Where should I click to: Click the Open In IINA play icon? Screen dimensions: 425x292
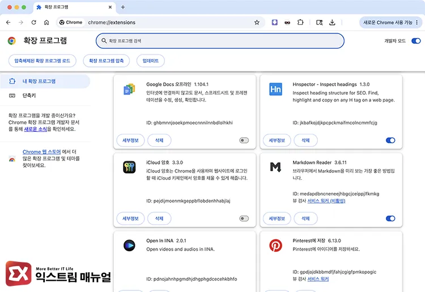[129, 246]
